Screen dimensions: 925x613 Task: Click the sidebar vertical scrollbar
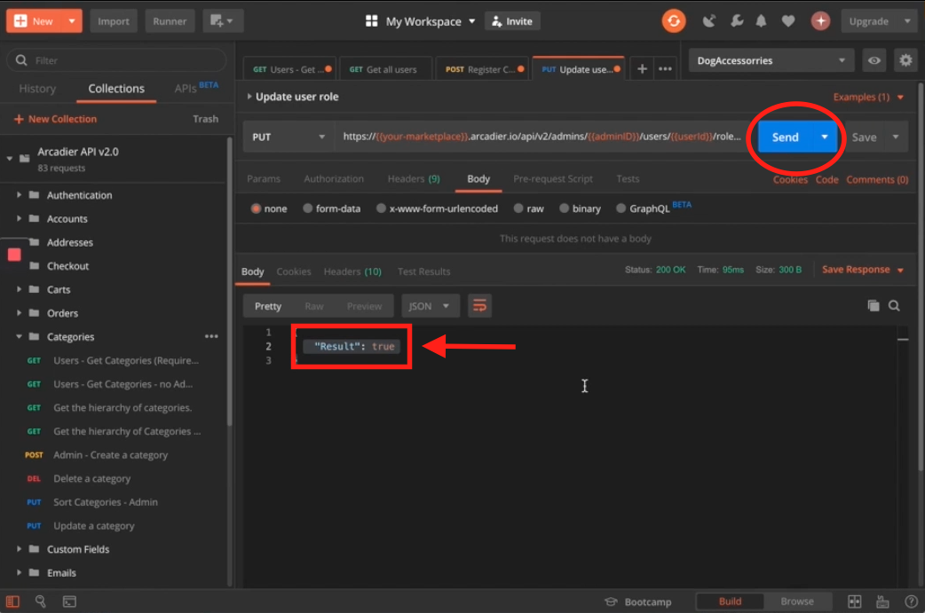pos(229,281)
